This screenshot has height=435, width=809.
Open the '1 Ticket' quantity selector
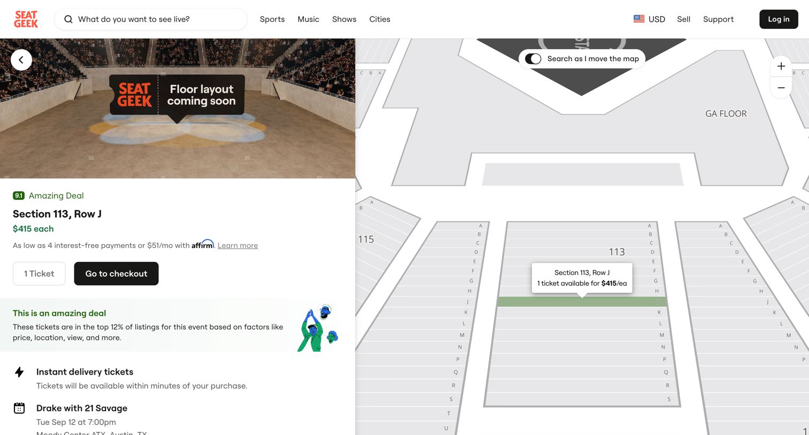pyautogui.click(x=39, y=274)
